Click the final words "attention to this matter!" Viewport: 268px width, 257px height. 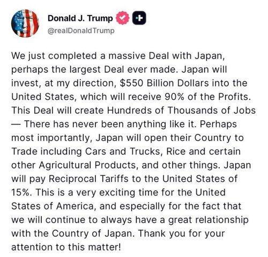pos(66,247)
